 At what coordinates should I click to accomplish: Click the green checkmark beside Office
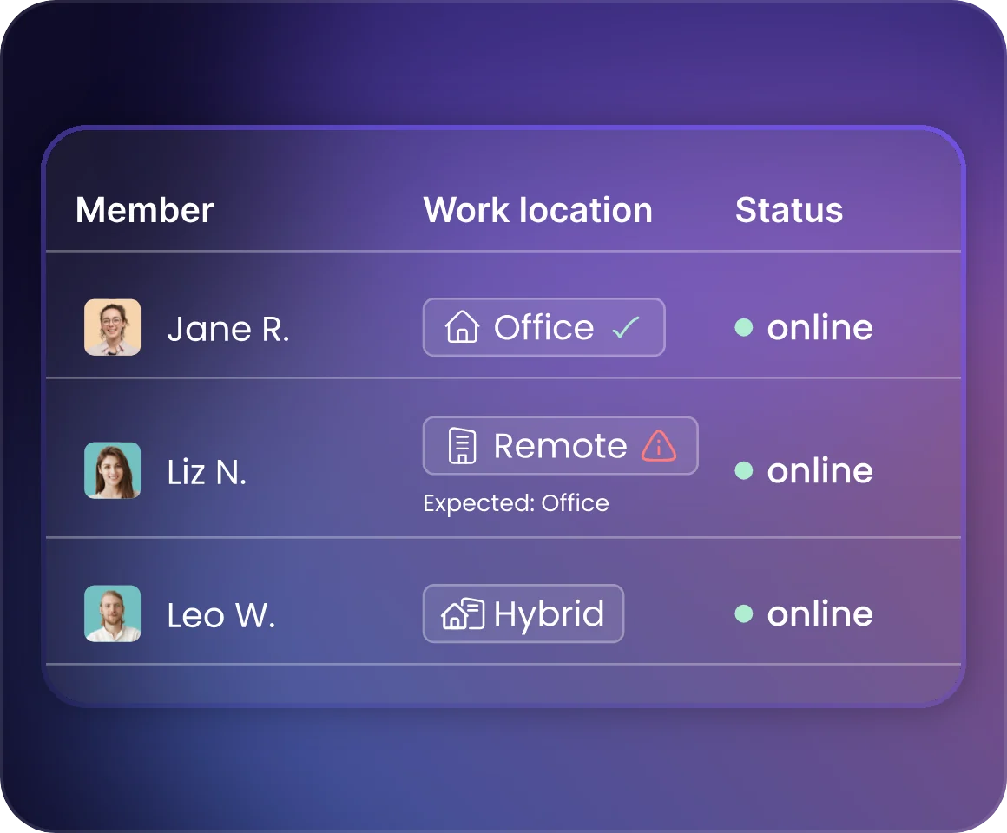pos(626,327)
